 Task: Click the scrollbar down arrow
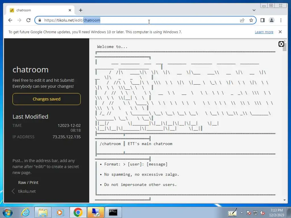(284, 200)
